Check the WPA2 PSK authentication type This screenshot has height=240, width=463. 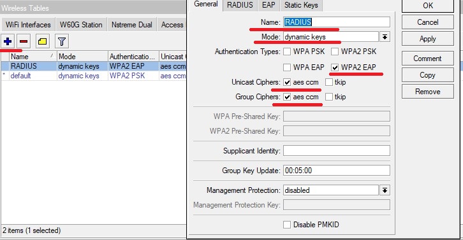[x=335, y=52]
